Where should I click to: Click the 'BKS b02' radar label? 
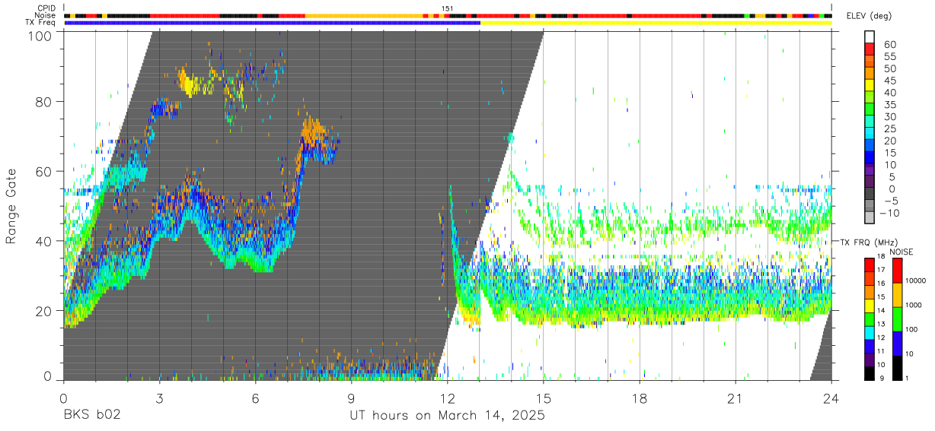(91, 416)
